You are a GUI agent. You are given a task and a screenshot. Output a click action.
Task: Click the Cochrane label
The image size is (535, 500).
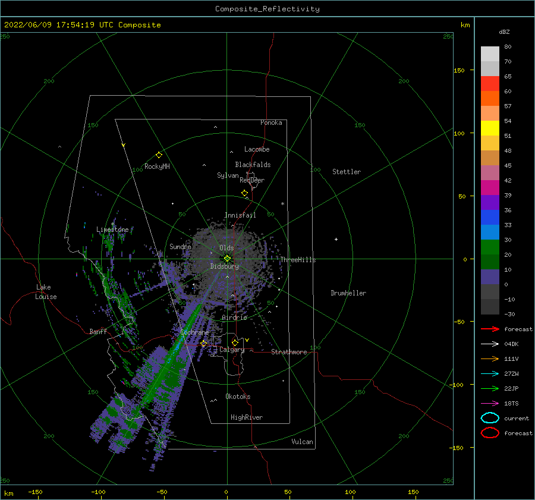(194, 332)
